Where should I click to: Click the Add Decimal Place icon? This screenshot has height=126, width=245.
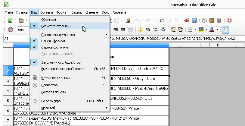[x=156, y=30]
